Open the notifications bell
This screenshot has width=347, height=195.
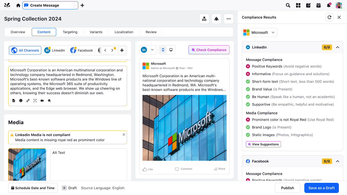click(x=329, y=5)
